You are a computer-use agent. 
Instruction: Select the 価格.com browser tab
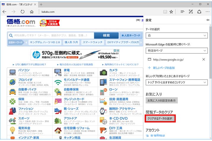(x=19, y=4)
